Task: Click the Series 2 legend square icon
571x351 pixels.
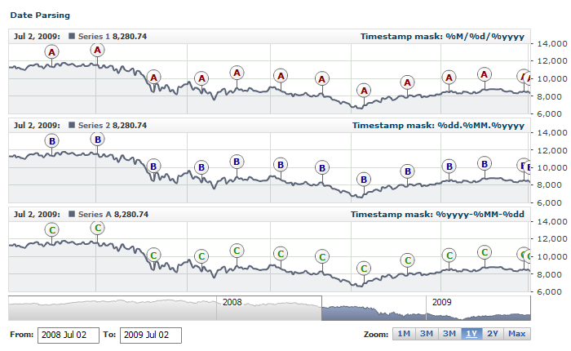Action: coord(72,125)
